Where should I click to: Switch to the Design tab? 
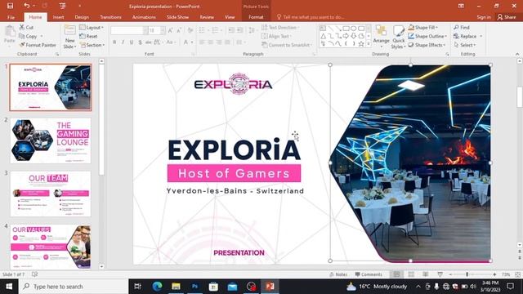click(82, 17)
